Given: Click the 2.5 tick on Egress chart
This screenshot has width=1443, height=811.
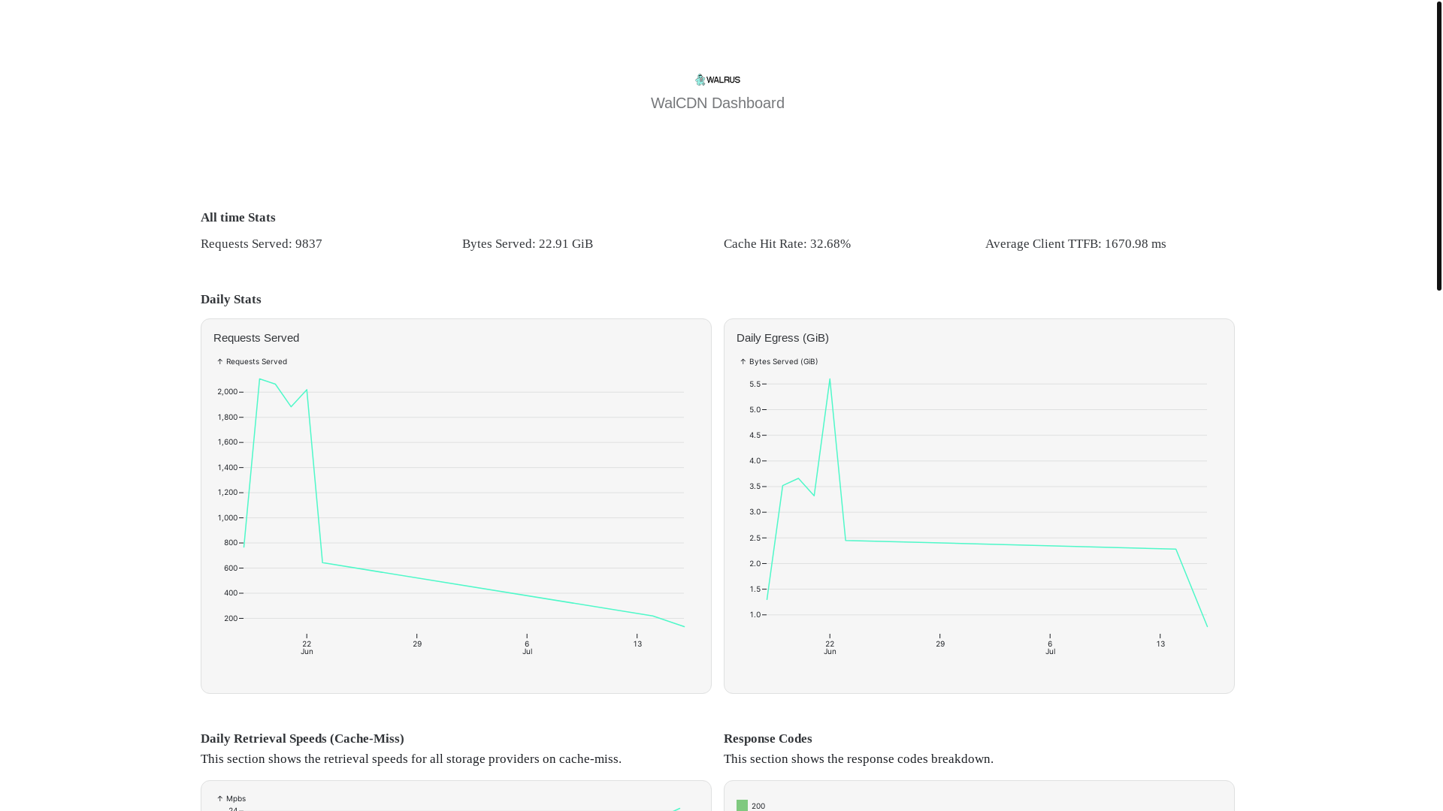Looking at the screenshot, I should (x=755, y=538).
